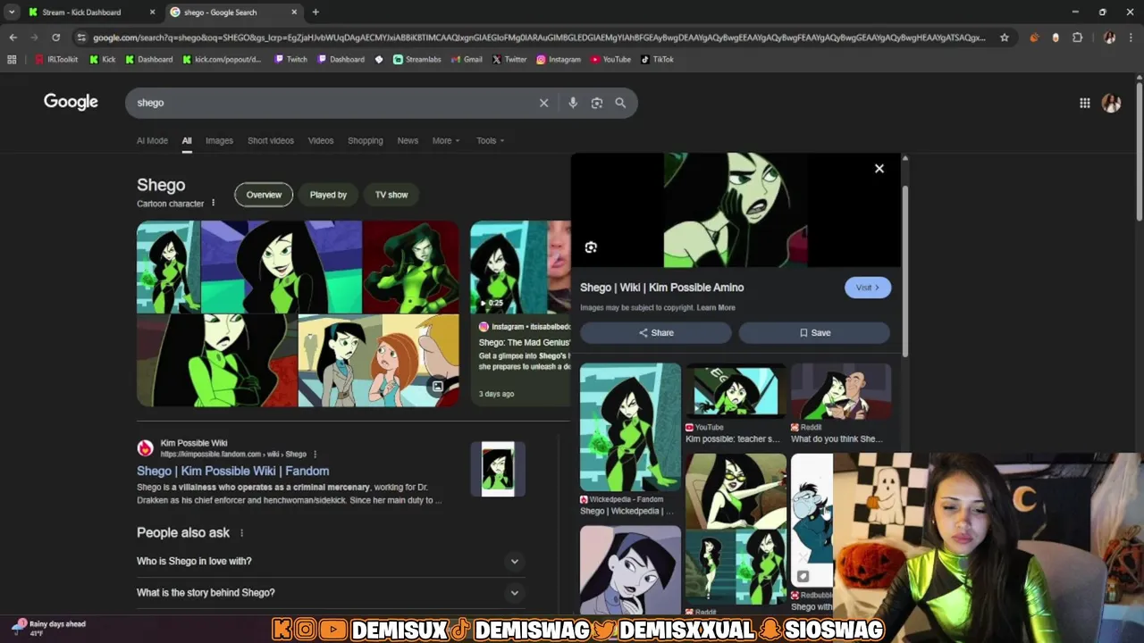Go back to previous page
This screenshot has height=643, width=1144.
13,38
